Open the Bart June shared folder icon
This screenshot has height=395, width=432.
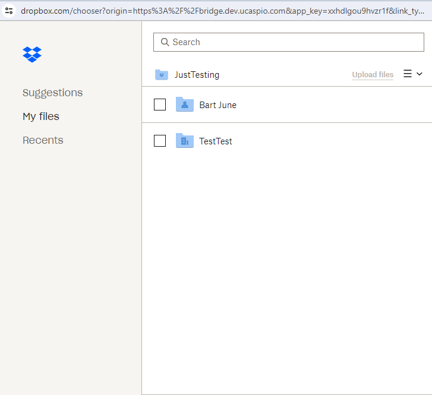point(185,105)
